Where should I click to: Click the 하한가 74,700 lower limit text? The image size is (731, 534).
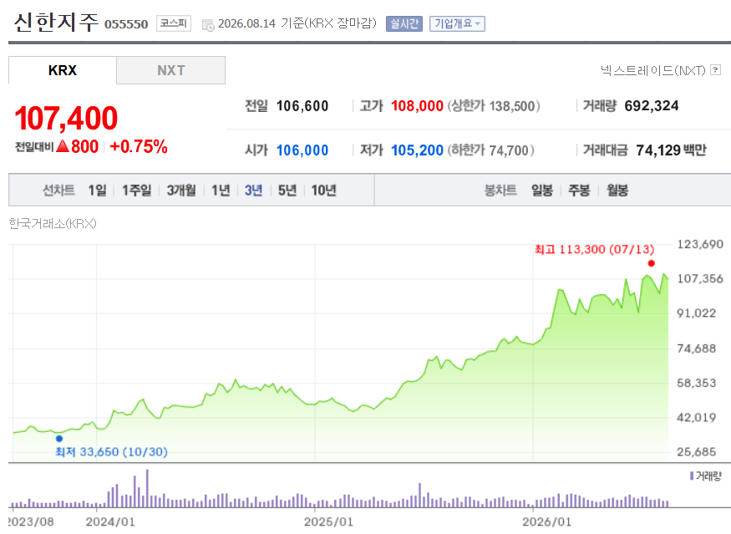491,150
